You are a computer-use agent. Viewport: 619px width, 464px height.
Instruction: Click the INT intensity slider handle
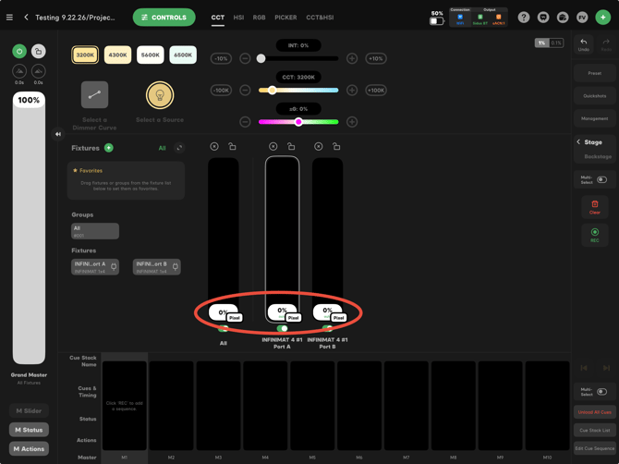pos(261,59)
